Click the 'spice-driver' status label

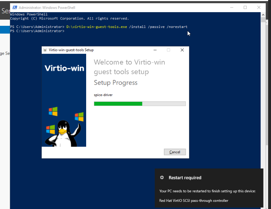tap(103, 95)
